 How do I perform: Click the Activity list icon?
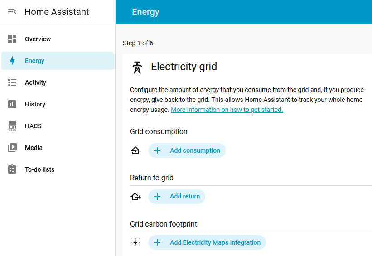point(12,82)
